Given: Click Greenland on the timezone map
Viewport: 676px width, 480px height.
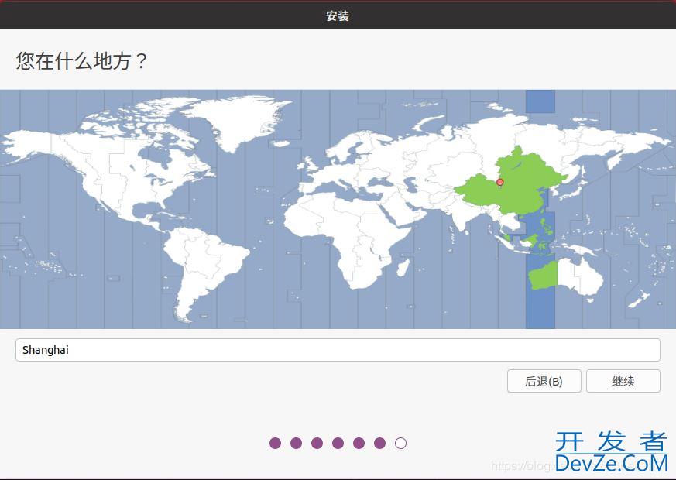Looking at the screenshot, I should point(242,121).
